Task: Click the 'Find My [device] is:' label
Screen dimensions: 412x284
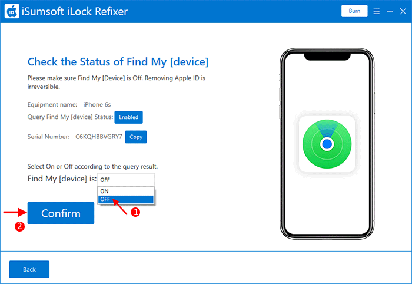Action: coord(62,179)
